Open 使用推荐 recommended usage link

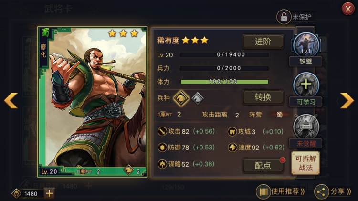[281, 191]
